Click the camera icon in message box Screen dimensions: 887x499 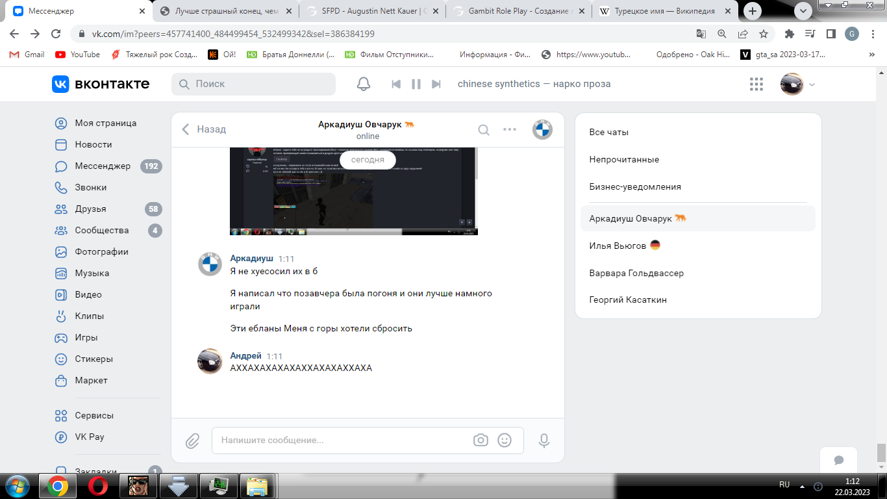pos(481,440)
